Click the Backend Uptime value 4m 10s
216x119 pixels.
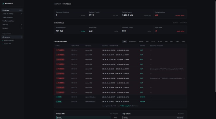tap(59, 31)
